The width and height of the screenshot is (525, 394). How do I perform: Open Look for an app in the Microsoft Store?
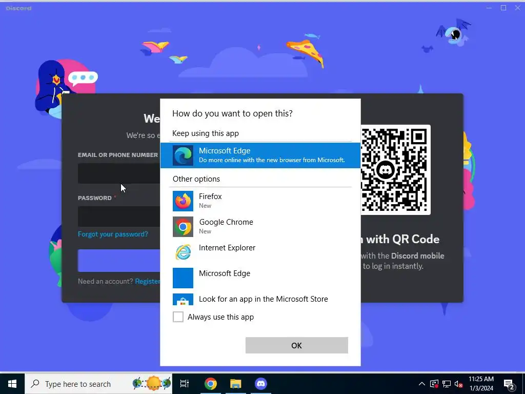point(260,299)
